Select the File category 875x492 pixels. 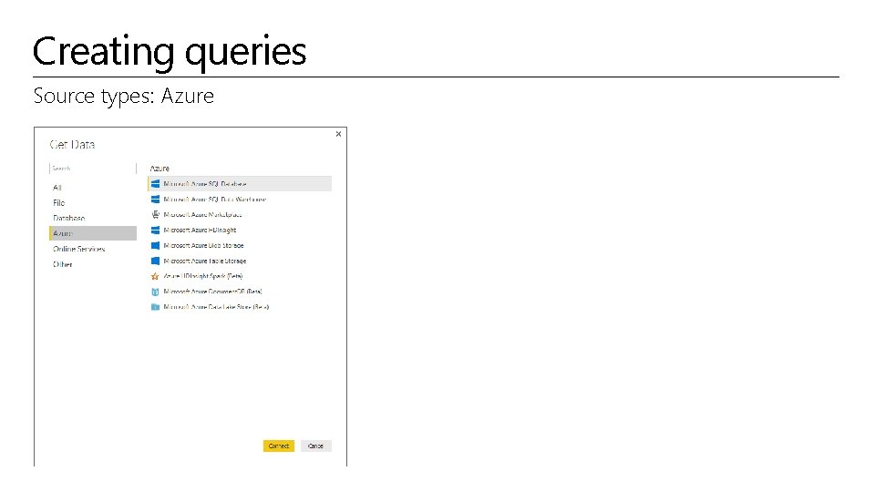tap(58, 202)
